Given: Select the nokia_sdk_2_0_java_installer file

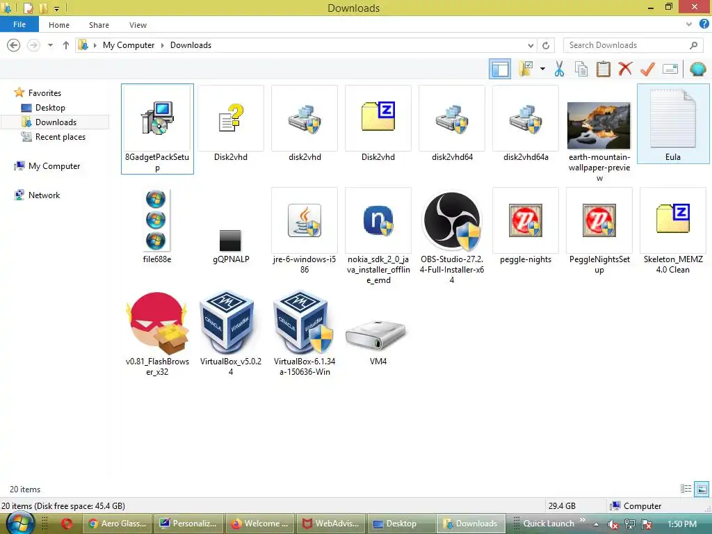Looking at the screenshot, I should [x=378, y=236].
